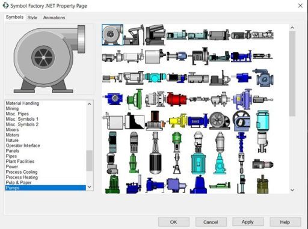Close the Symbol Factory property page
Screen dimensions: 308x229
tap(300, 6)
